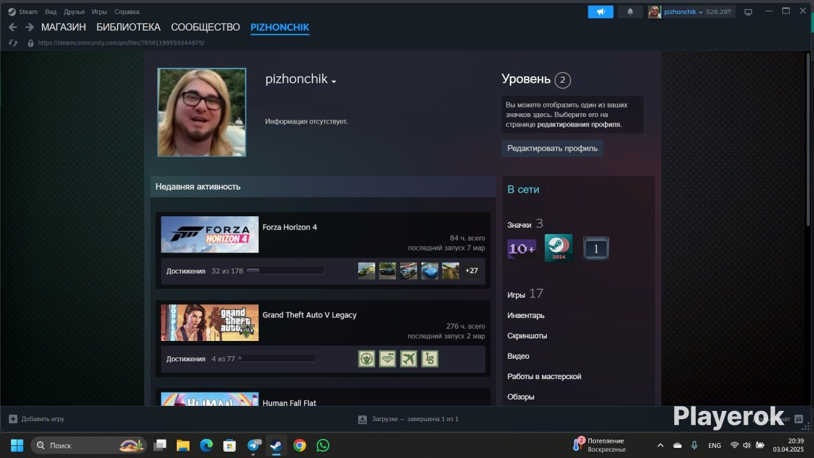Click second Forza achievement icon
The height and width of the screenshot is (458, 814).
[x=387, y=271]
